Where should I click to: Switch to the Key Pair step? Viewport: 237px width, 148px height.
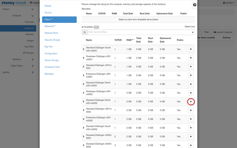coord(49,47)
